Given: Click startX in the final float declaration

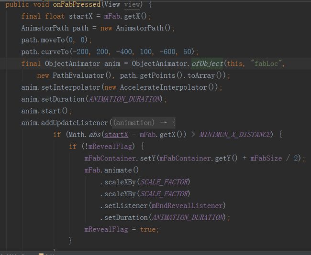Looking at the screenshot, I should tap(81, 16).
